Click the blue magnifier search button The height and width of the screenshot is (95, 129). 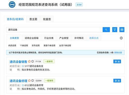[106, 30]
